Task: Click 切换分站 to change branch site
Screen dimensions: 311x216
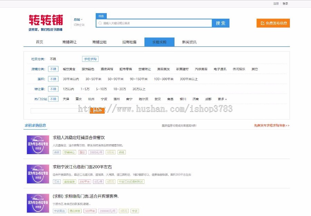Action: 78,24
